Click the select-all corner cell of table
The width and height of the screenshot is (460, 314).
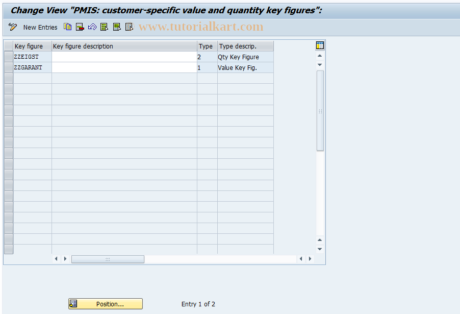tap(9, 46)
